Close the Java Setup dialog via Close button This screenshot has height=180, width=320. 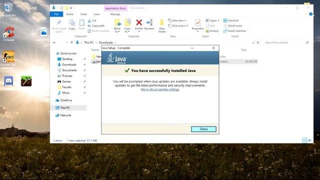point(203,129)
